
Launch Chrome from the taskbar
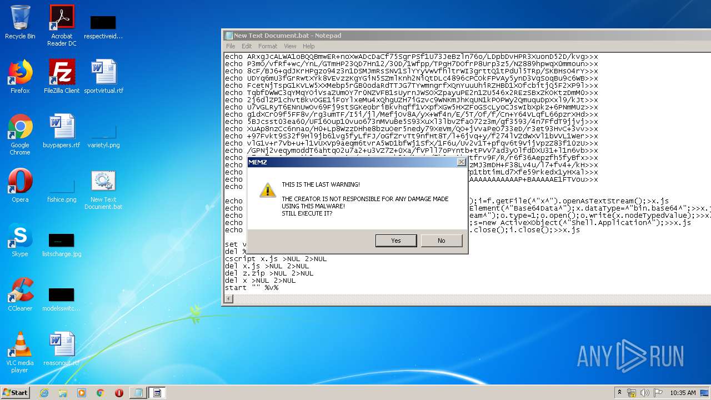(x=100, y=392)
